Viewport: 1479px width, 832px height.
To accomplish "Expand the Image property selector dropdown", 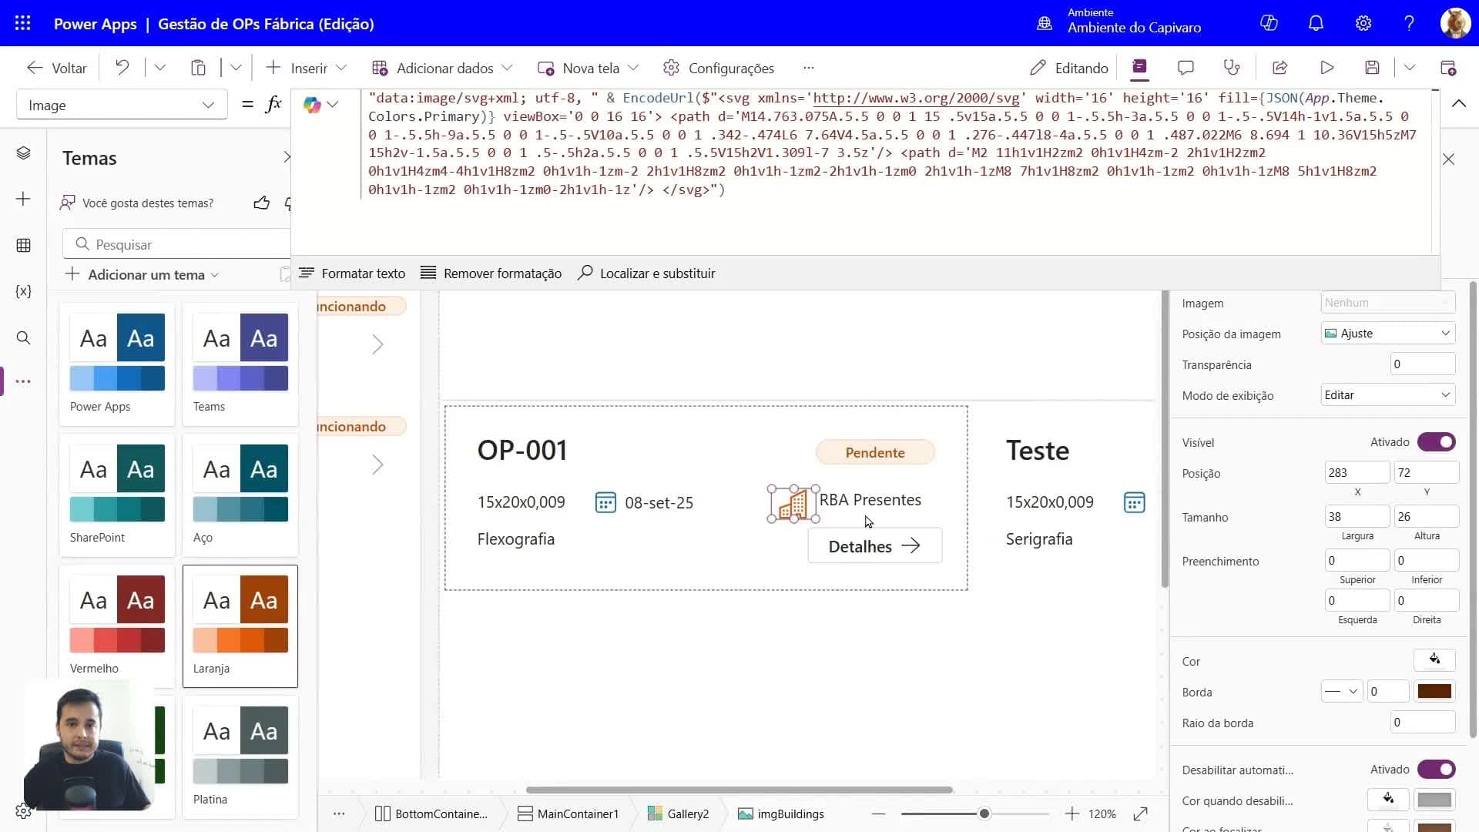I will click(x=207, y=105).
